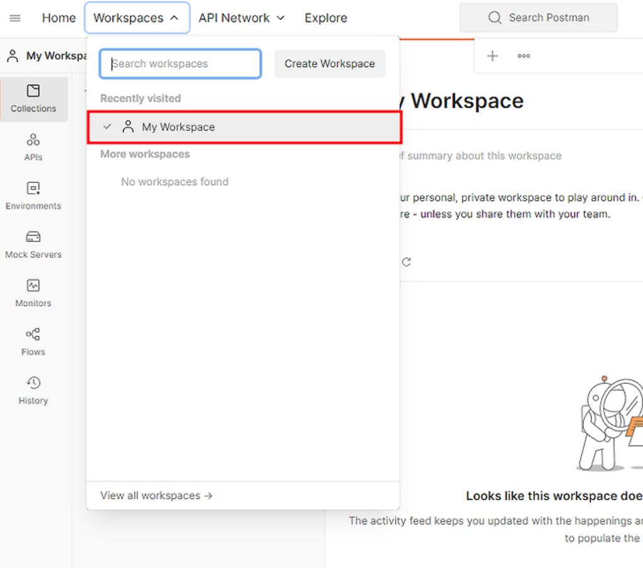The height and width of the screenshot is (568, 643).
Task: Open the Mock Servers sidebar tab
Action: point(33,245)
